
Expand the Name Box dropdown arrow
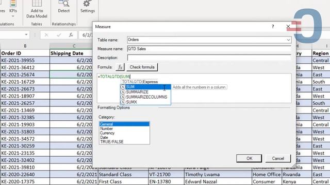pos(26,34)
